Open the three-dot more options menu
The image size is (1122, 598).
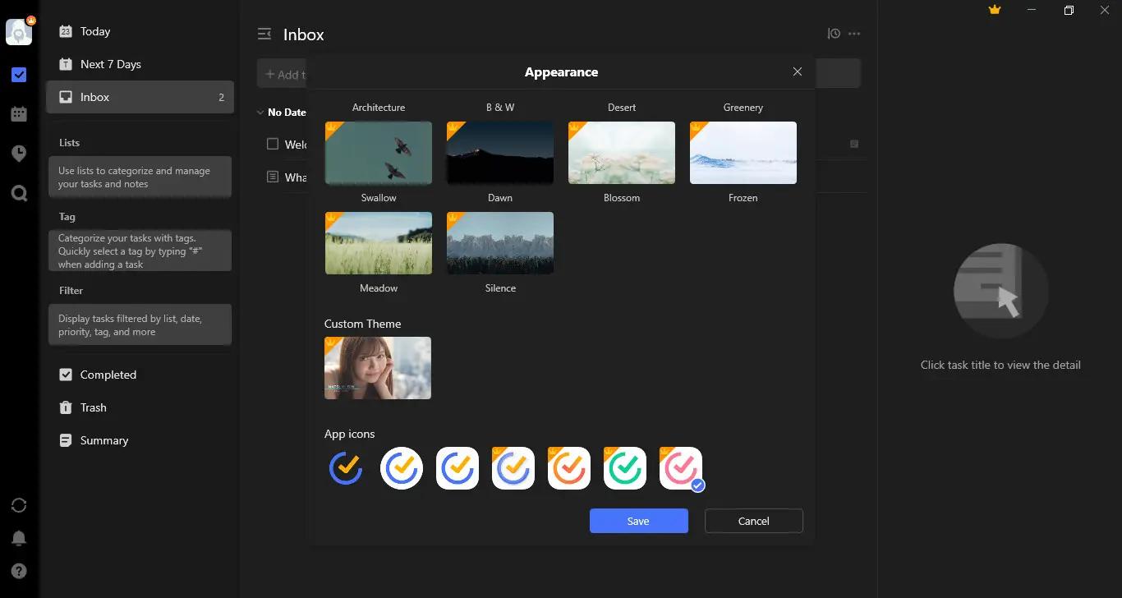click(854, 34)
